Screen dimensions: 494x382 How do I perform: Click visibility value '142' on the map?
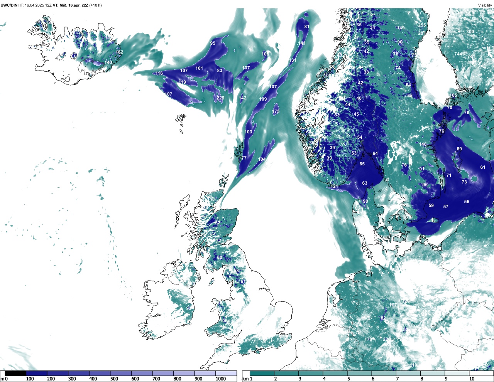coord(242,98)
